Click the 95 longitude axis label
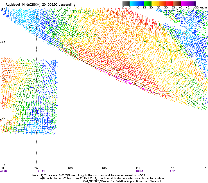This screenshot has height=183, width=208. point(36,168)
